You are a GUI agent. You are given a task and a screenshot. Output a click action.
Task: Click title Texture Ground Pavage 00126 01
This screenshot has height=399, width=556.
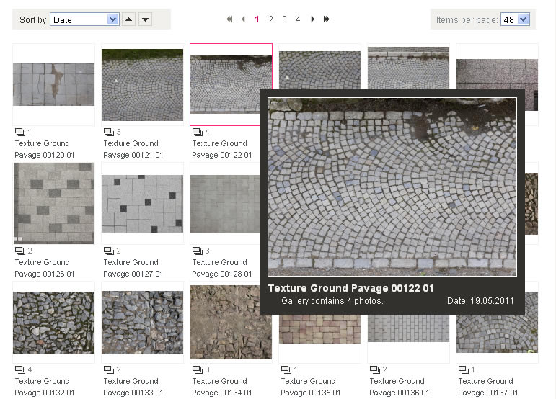(44, 268)
